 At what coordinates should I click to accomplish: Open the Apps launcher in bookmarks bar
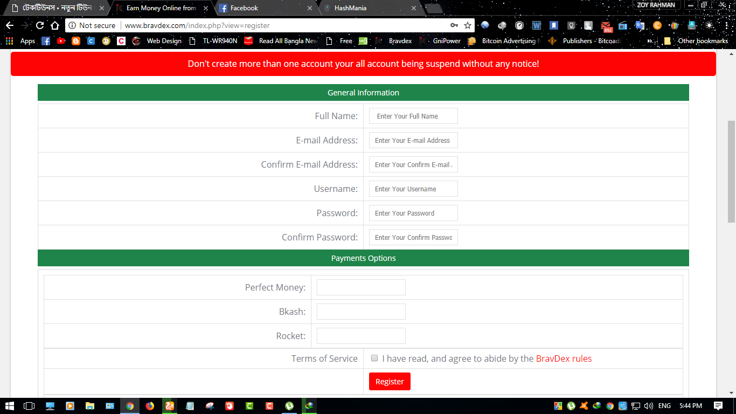pyautogui.click(x=21, y=41)
